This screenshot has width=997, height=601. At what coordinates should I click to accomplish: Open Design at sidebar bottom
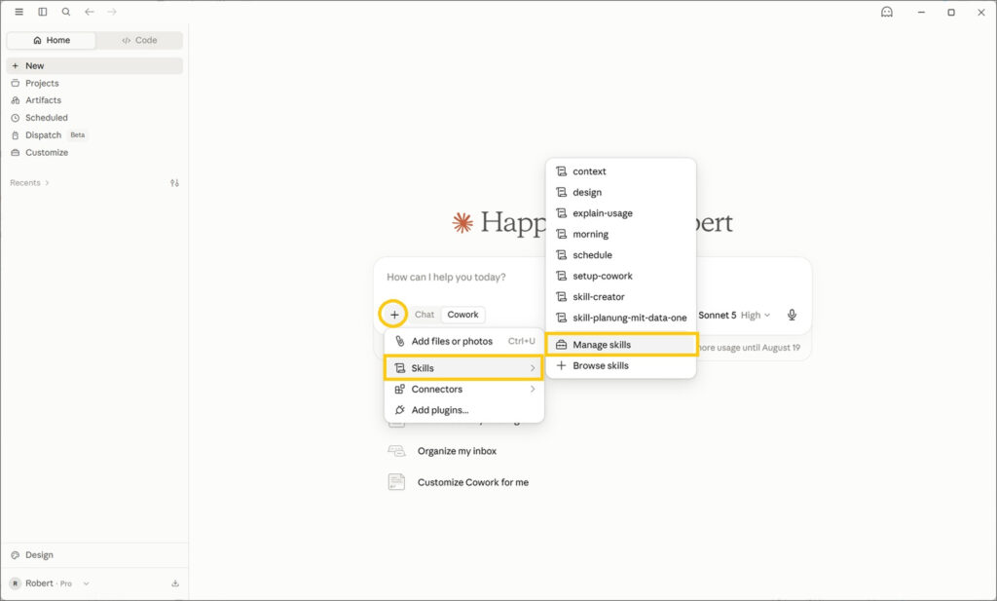click(x=94, y=554)
